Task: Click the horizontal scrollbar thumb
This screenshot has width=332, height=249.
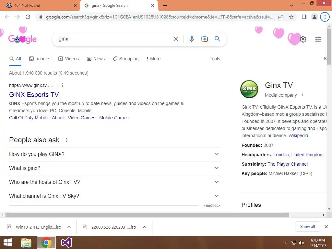Action: click(x=147, y=215)
